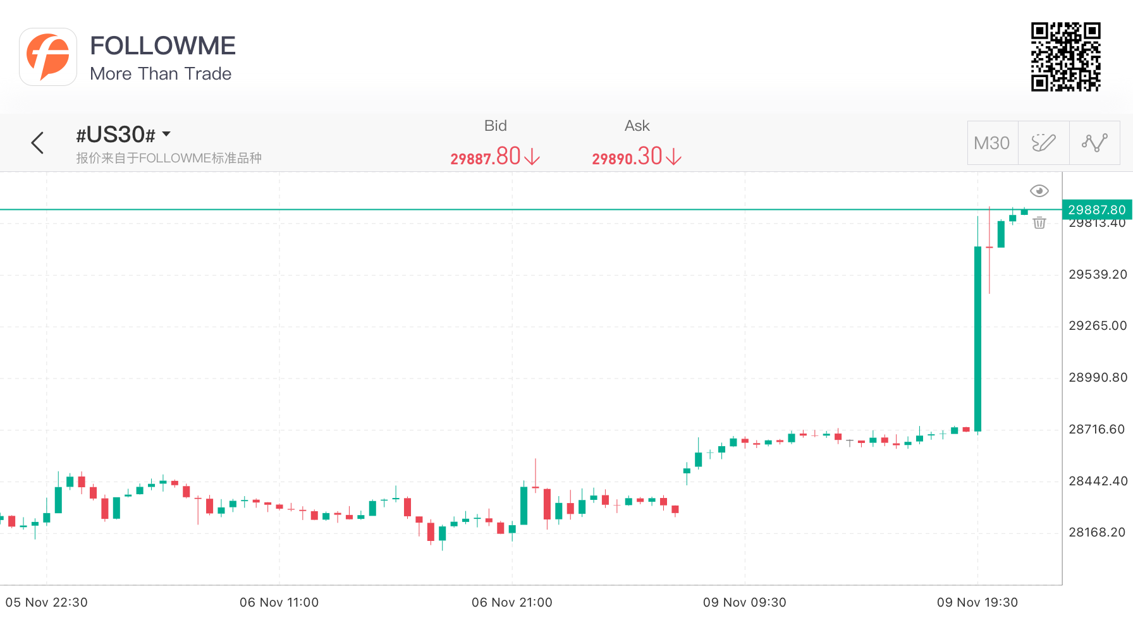Click the 09 Nov 19:30 time label
1133x637 pixels.
(x=977, y=602)
